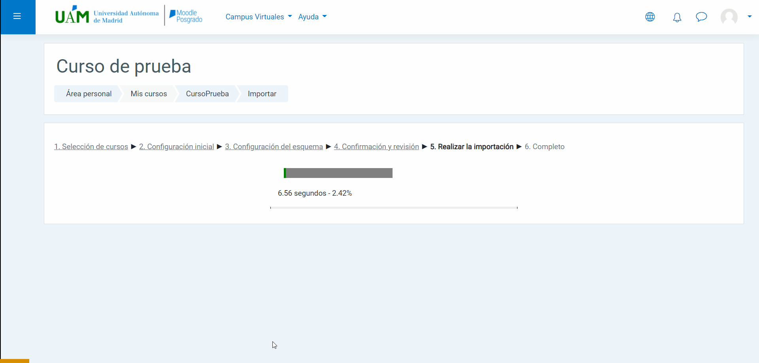Open the messaging chat bubble
The width and height of the screenshot is (759, 363).
(x=701, y=17)
